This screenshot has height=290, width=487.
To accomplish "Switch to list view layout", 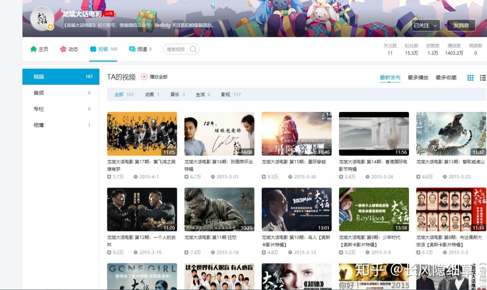I will pyautogui.click(x=483, y=77).
